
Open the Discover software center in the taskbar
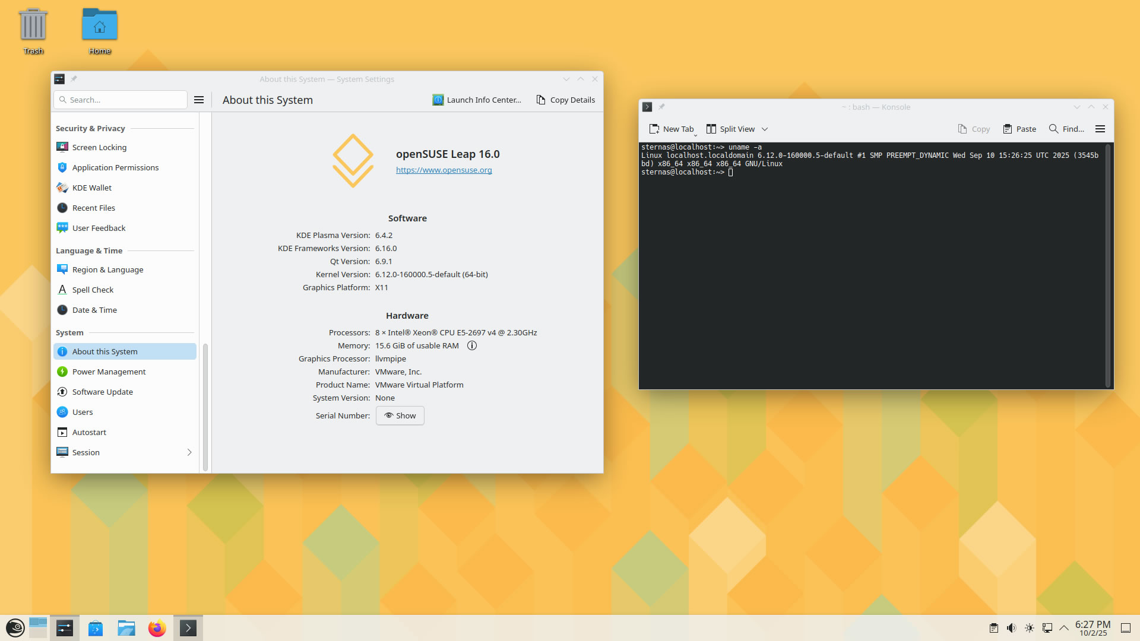(x=96, y=628)
